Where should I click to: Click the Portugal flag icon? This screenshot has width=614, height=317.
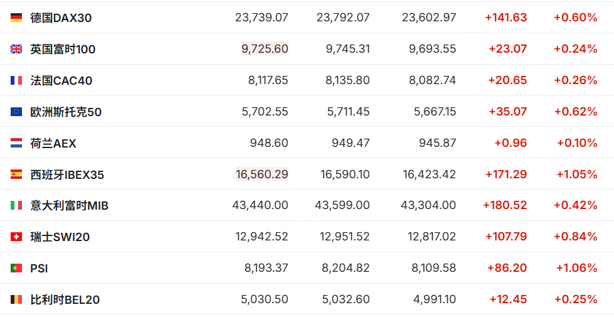tap(16, 268)
